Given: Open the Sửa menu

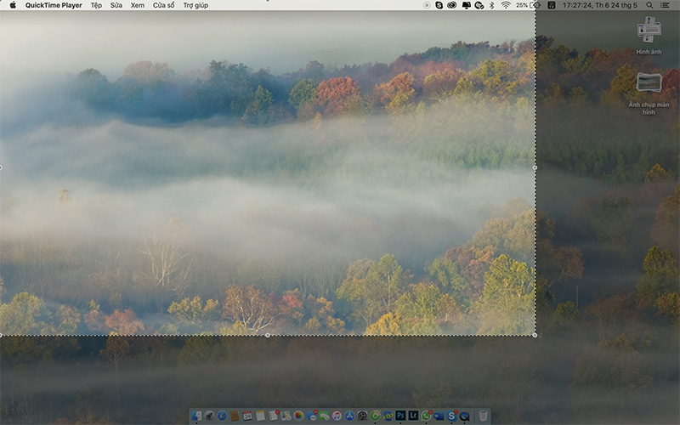Looking at the screenshot, I should (116, 5).
